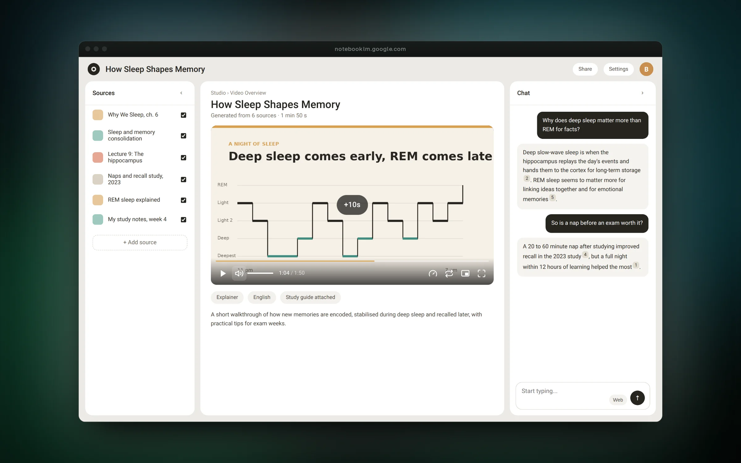Seek on the video progress bar
This screenshot has width=741, height=463.
point(352,261)
